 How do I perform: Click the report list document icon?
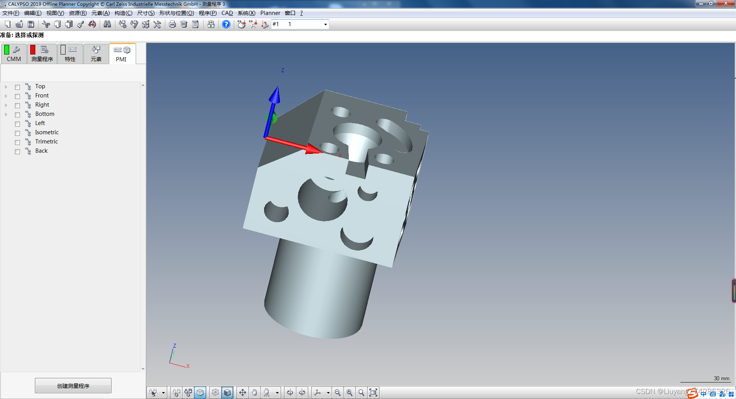click(195, 24)
